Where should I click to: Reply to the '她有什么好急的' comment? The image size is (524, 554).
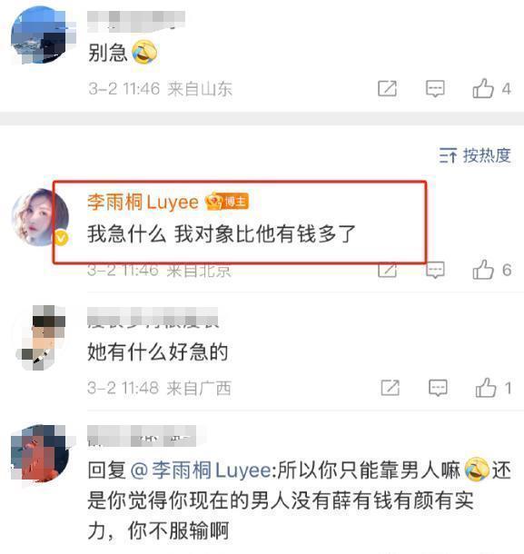(438, 388)
